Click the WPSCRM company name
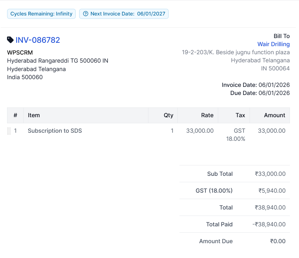The width and height of the screenshot is (299, 258). pos(20,53)
